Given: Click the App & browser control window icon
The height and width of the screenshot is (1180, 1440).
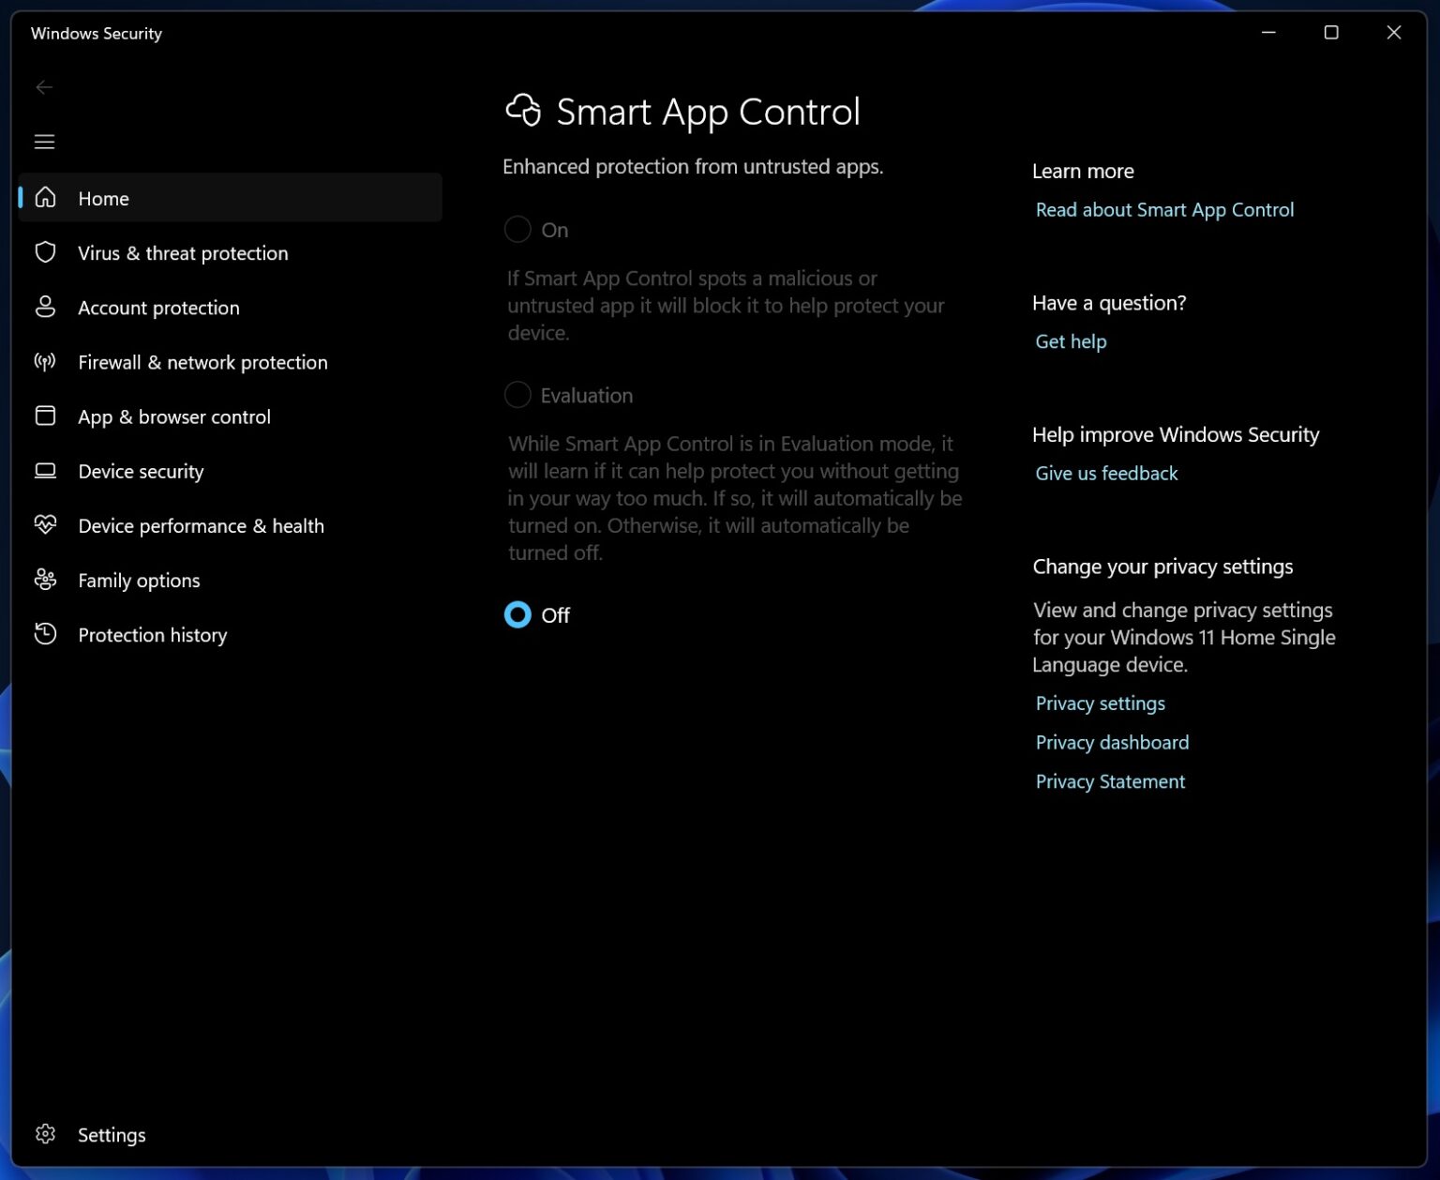Looking at the screenshot, I should (x=45, y=416).
